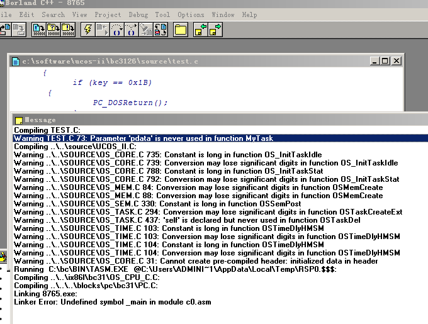Click the trace into toolbar icon

(x=117, y=30)
